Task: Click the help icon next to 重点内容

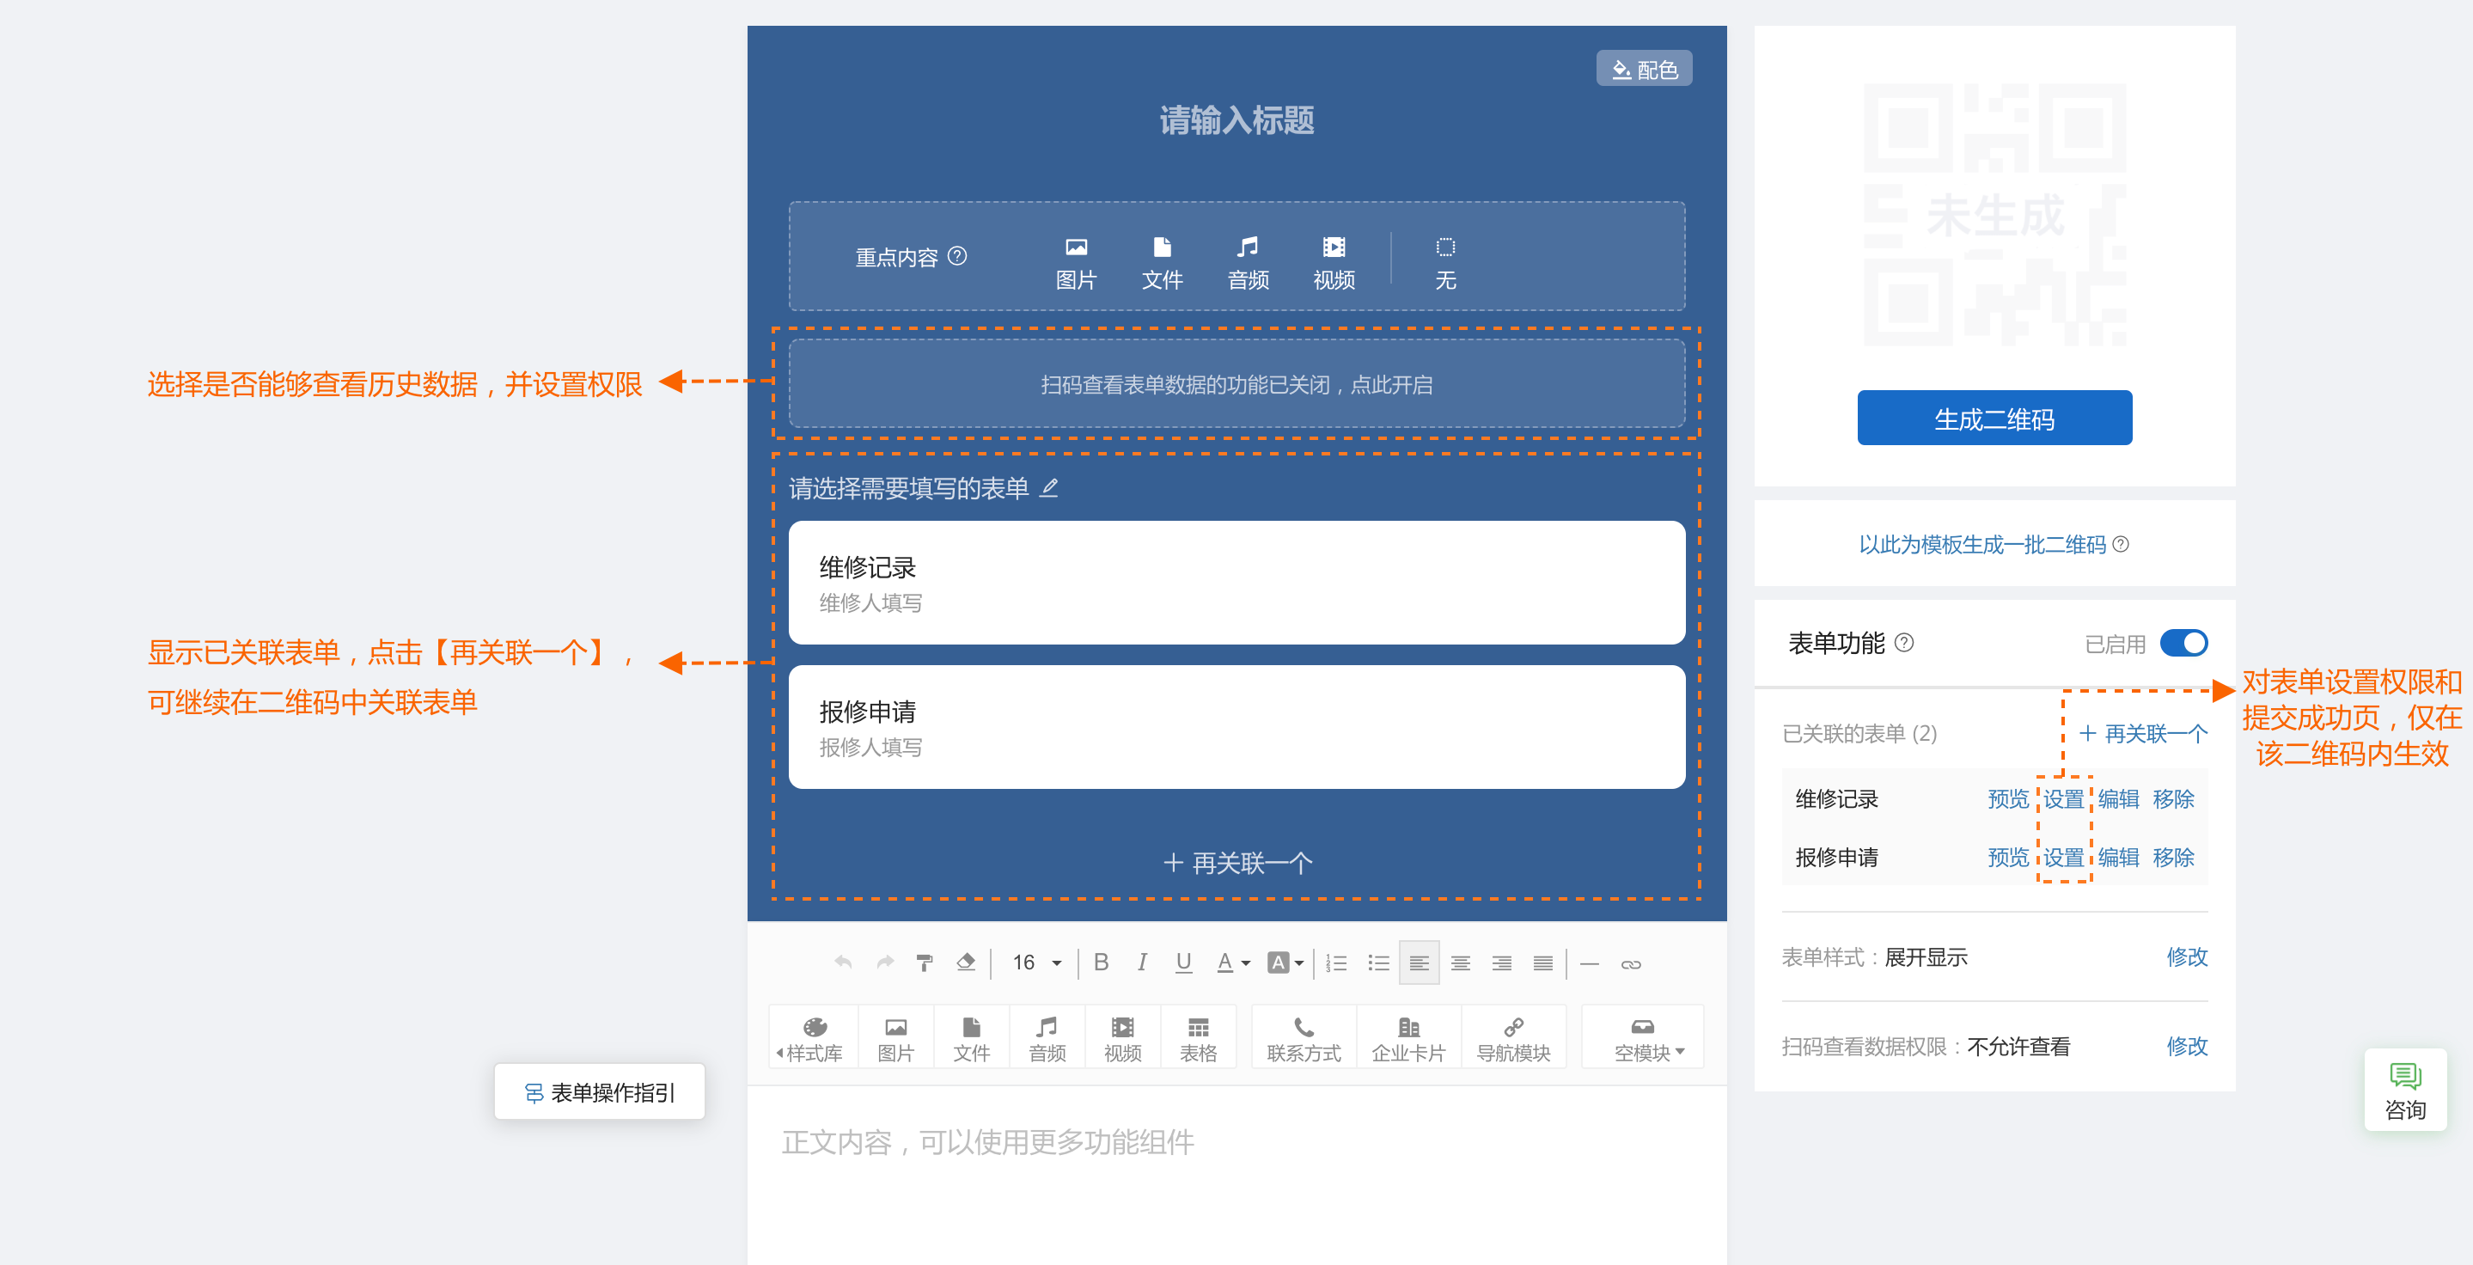Action: point(957,256)
